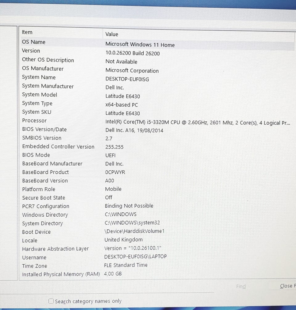Select the Windows Directory row label

point(45,215)
